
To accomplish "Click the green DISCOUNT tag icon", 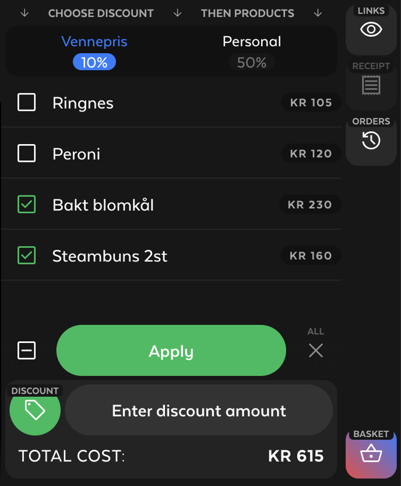I will coord(34,411).
